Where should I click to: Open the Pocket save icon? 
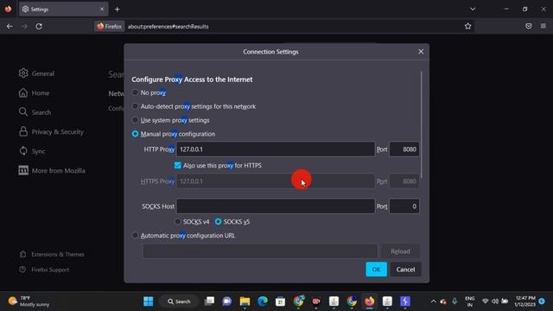click(528, 26)
